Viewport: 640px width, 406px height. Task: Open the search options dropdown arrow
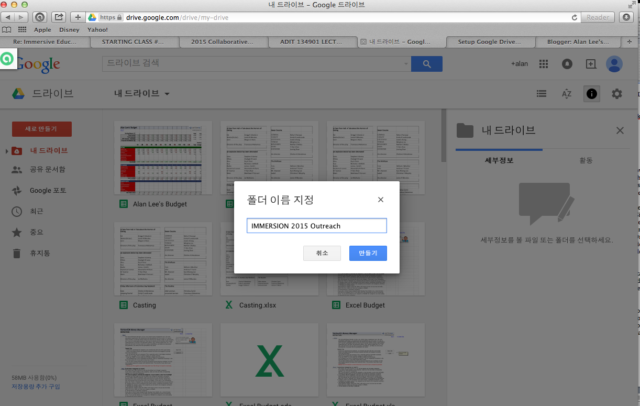tap(406, 64)
